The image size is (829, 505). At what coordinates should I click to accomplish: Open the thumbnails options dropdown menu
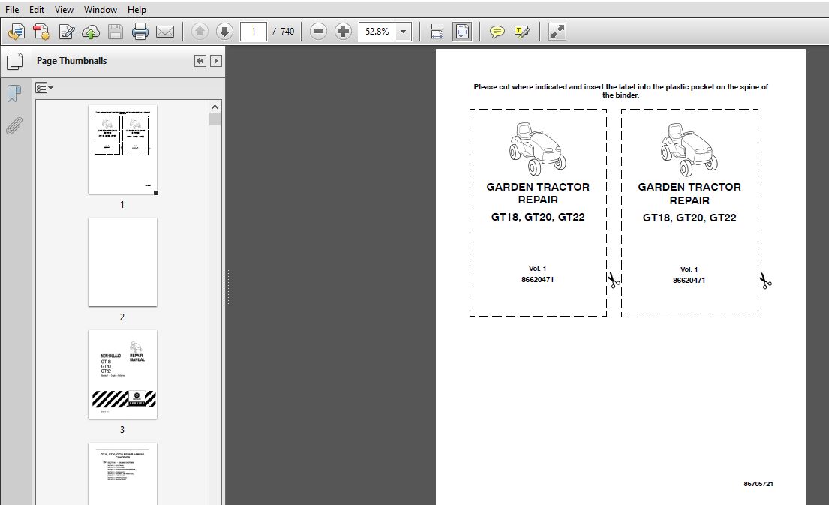coord(44,88)
